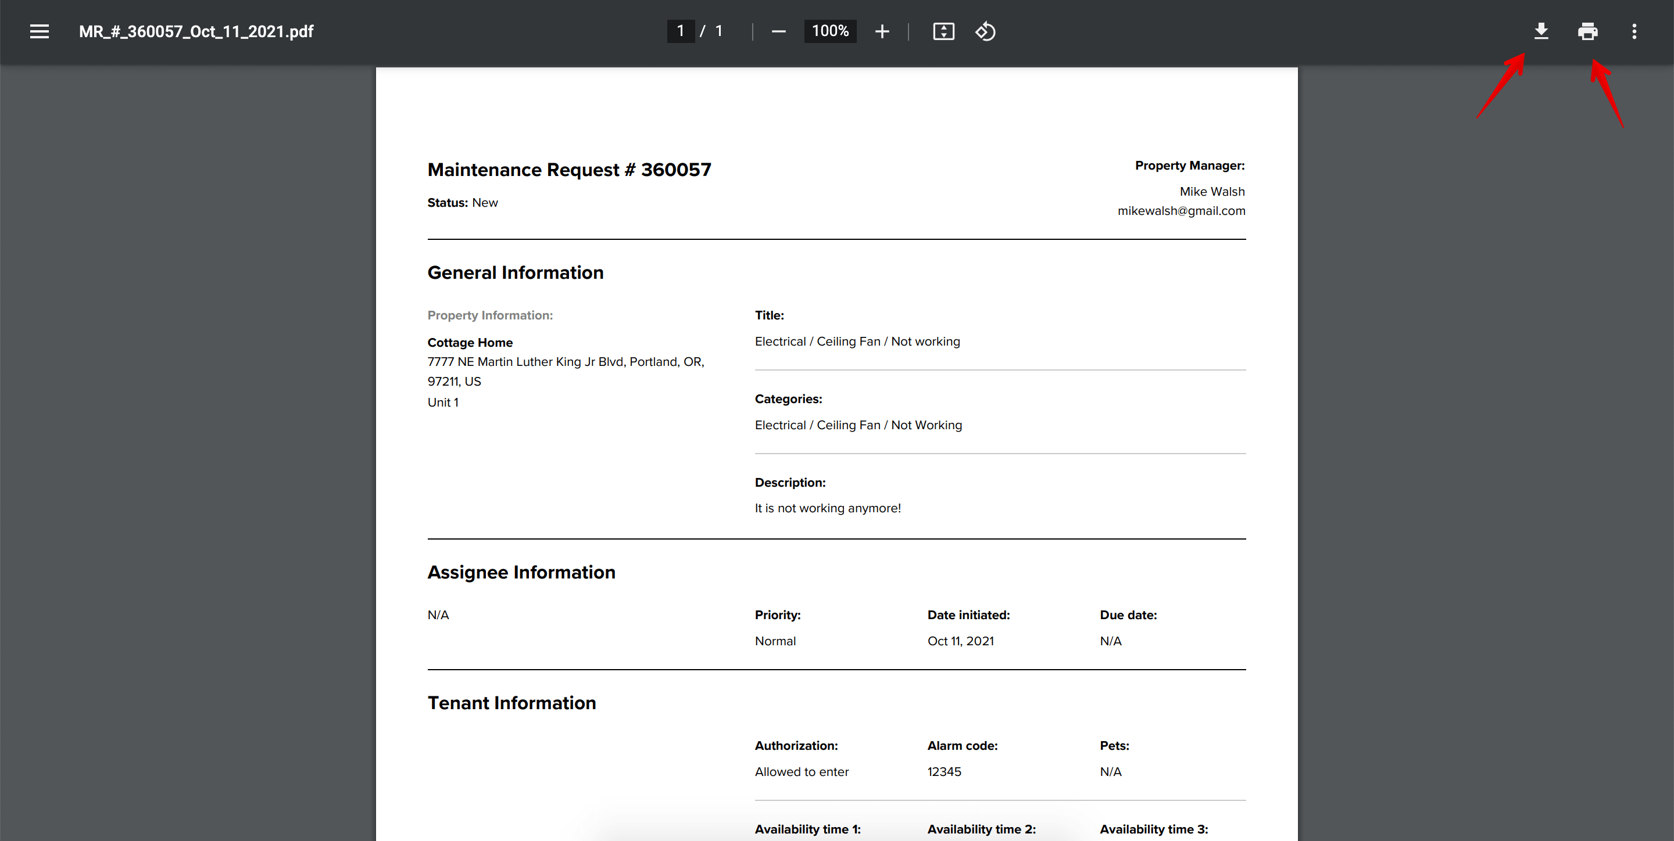This screenshot has width=1674, height=841.
Task: Click the Priority: label
Action: (777, 615)
